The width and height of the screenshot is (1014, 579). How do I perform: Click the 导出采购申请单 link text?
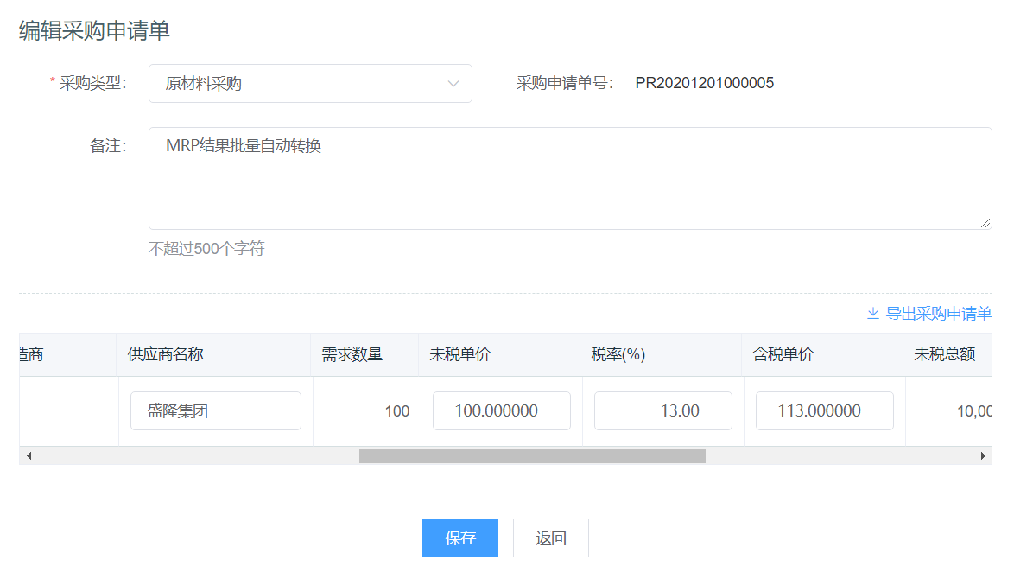[x=938, y=314]
